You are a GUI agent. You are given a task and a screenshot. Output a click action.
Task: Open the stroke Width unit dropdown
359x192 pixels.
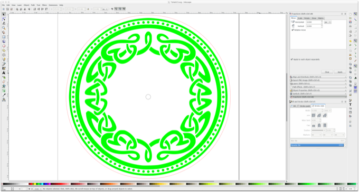click(327, 110)
